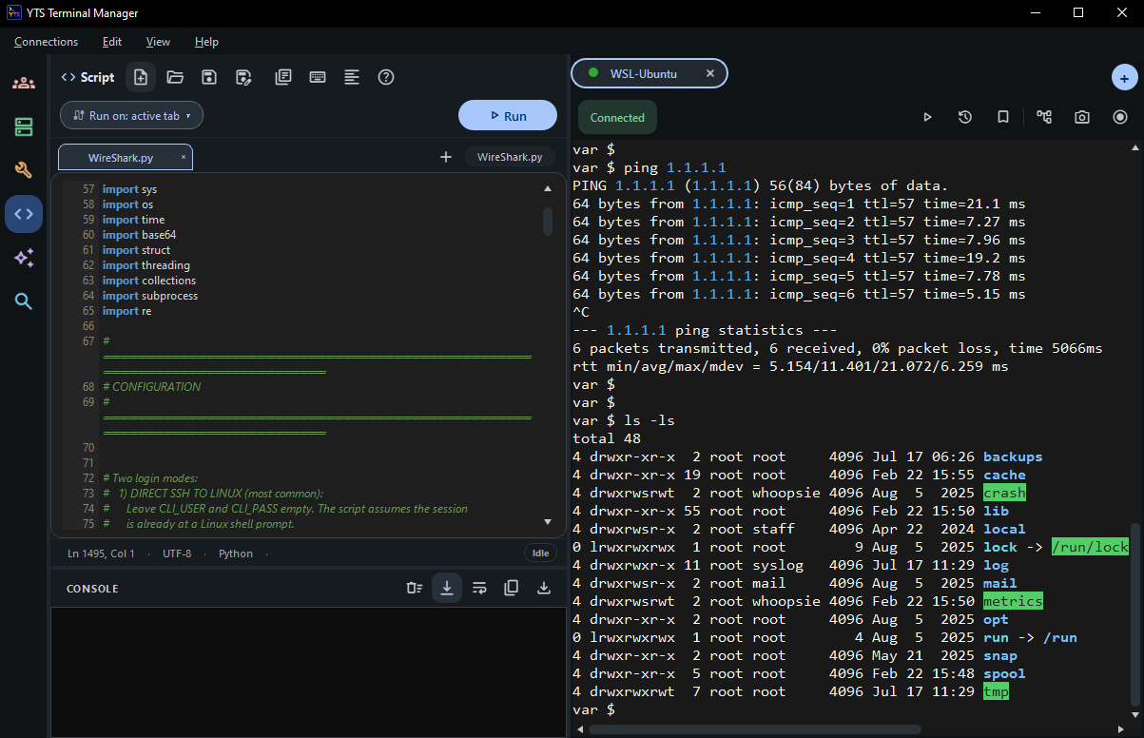
Task: Click the Idle status indicator
Action: click(x=540, y=553)
